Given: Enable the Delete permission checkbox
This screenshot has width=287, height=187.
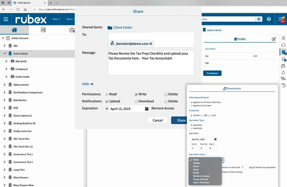Looking at the screenshot, I should [x=166, y=94].
